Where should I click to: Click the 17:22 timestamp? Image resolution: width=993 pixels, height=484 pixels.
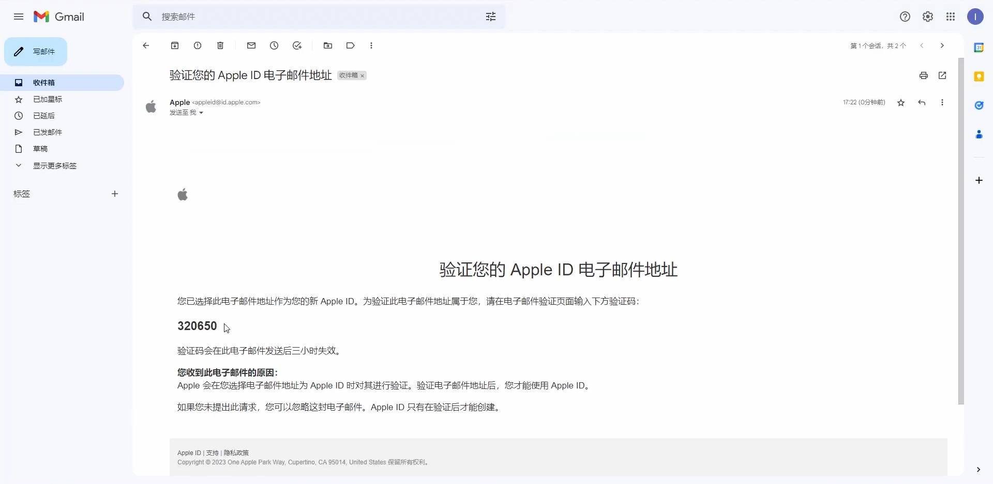point(864,102)
